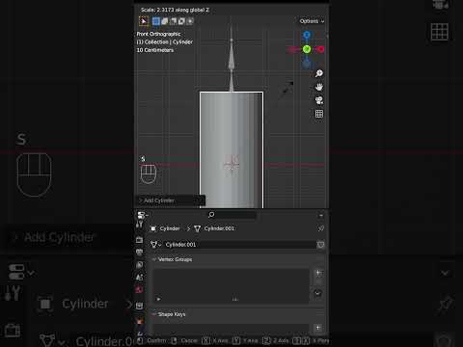Viewport: 463px width, 347px height.
Task: Open the Properties panel options dropdown
Action: click(x=321, y=215)
